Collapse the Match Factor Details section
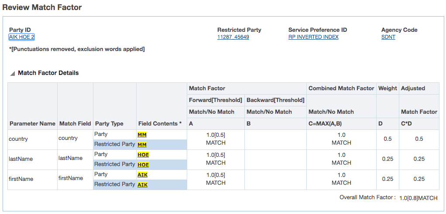The image size is (446, 214). point(13,73)
